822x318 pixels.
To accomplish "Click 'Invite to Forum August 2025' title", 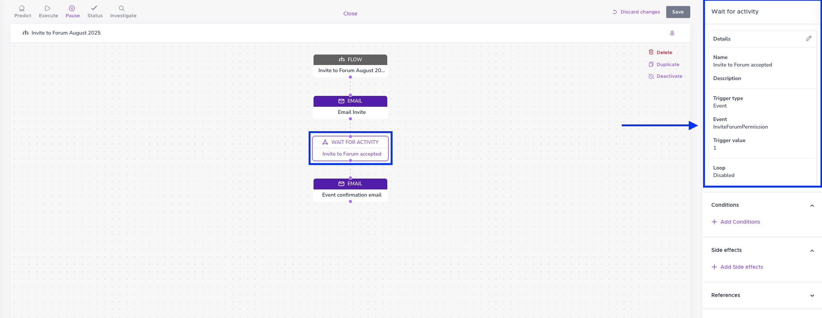I will pos(66,33).
